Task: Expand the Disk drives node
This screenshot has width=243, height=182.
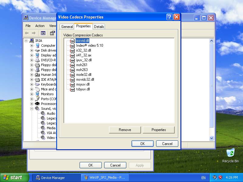Action: point(32,50)
